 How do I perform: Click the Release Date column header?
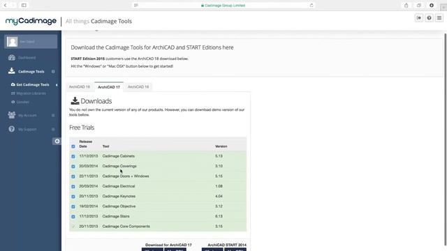click(x=85, y=144)
